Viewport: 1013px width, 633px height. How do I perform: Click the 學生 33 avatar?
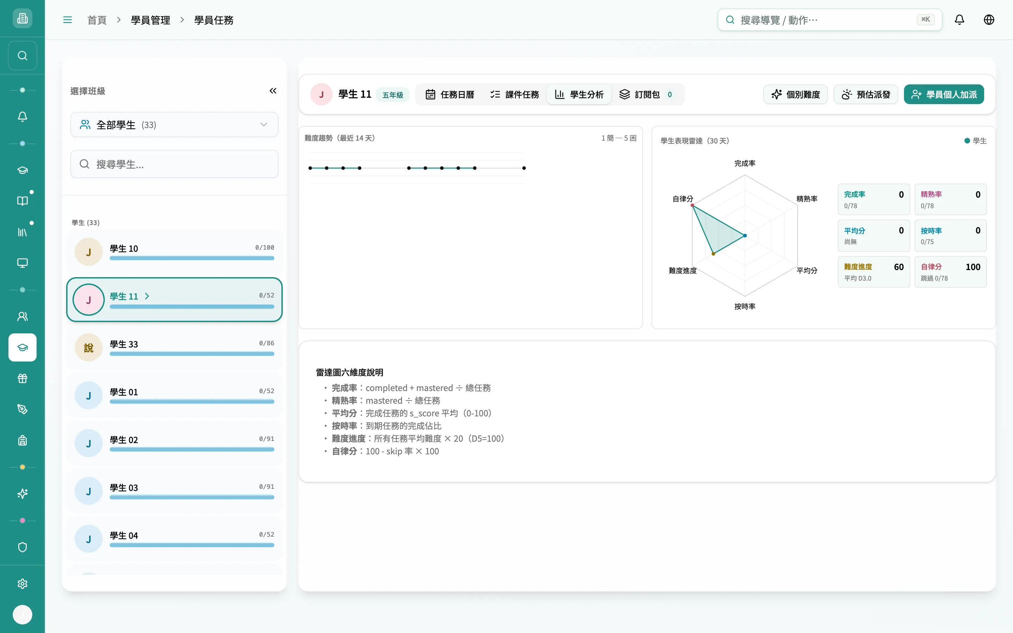(x=88, y=348)
